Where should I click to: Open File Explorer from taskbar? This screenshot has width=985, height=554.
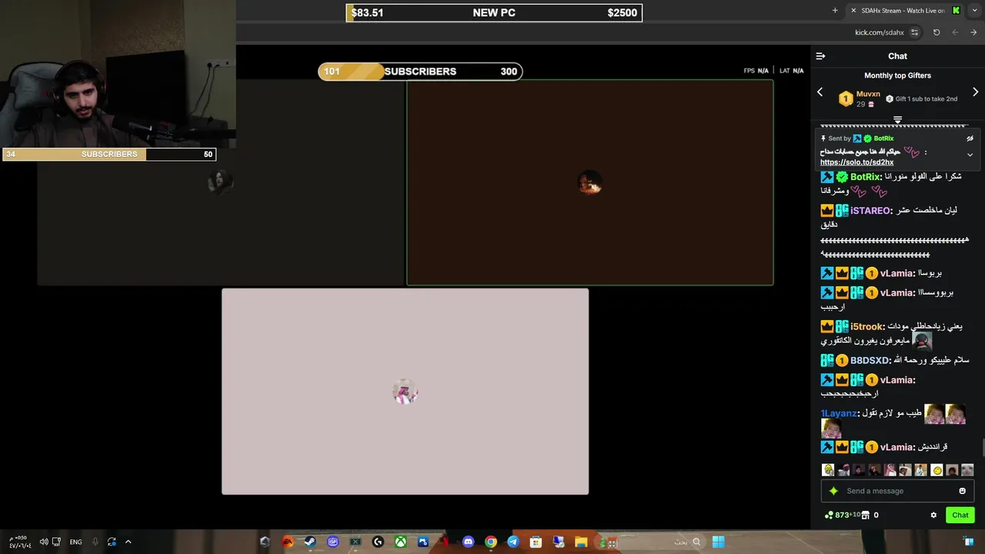581,542
